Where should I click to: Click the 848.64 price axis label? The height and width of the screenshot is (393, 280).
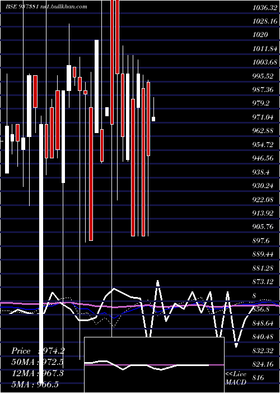tap(263, 323)
